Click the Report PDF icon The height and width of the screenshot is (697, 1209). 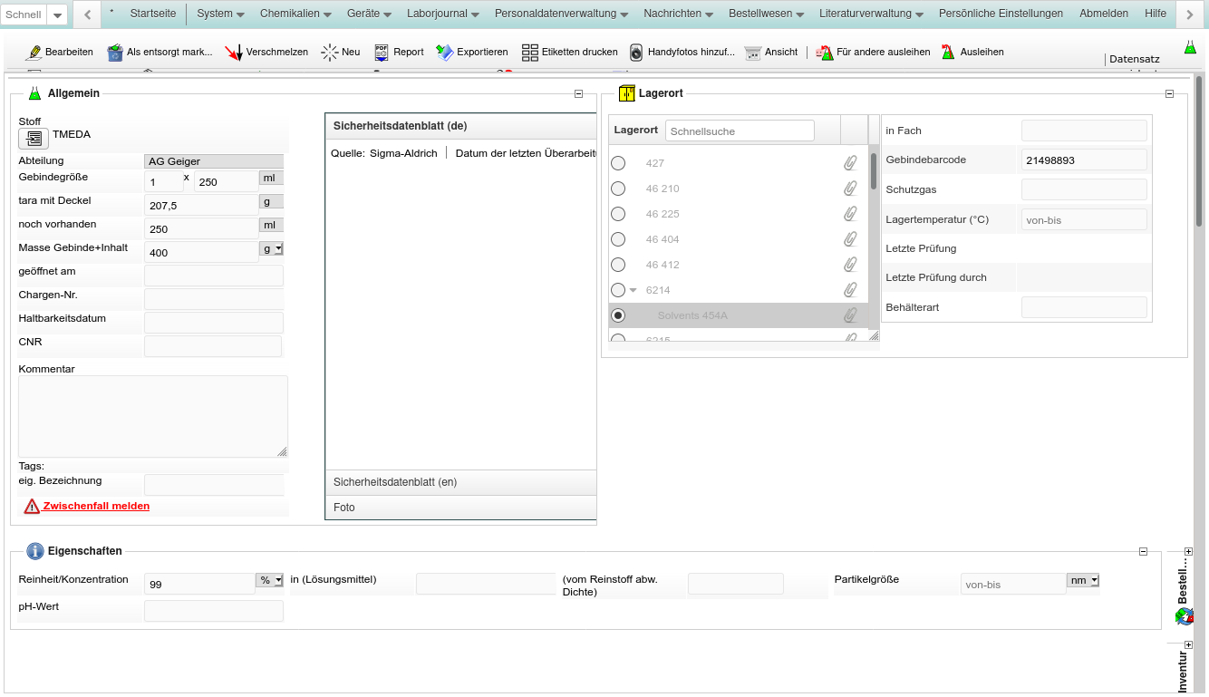(382, 53)
